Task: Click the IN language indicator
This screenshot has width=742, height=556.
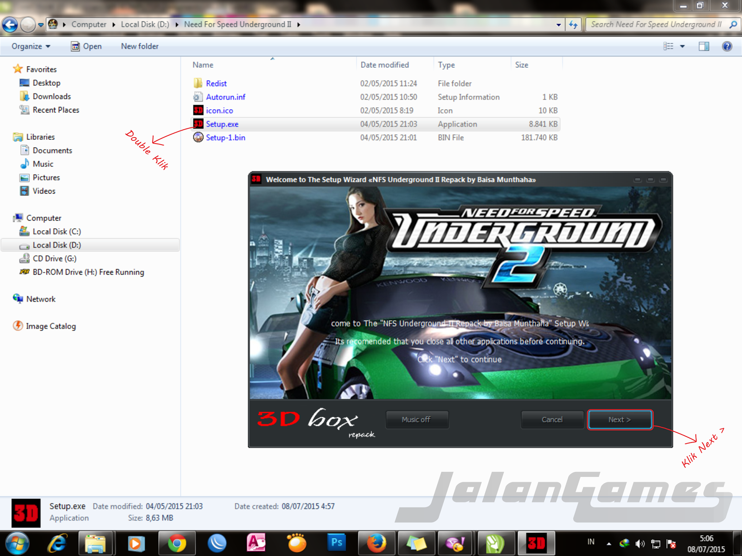Action: tap(591, 542)
